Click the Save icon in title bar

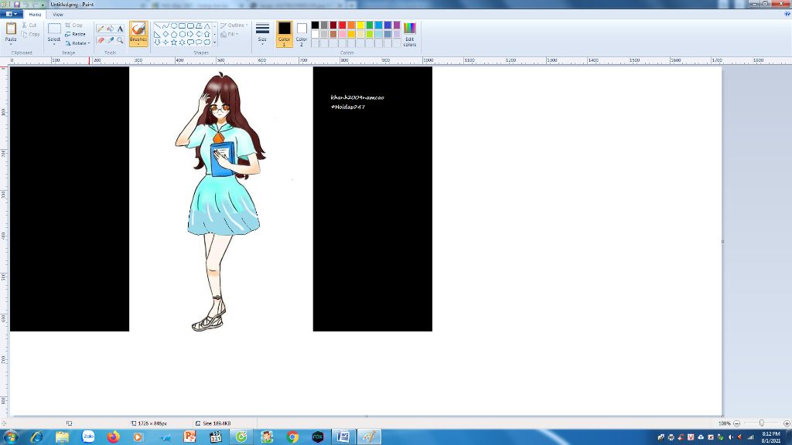pyautogui.click(x=17, y=4)
